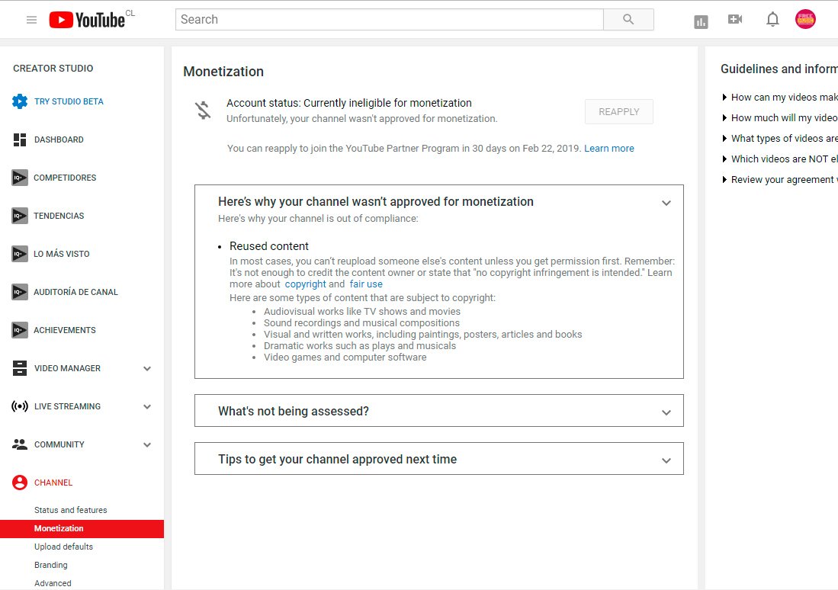Click the Channel person icon

pyautogui.click(x=20, y=483)
